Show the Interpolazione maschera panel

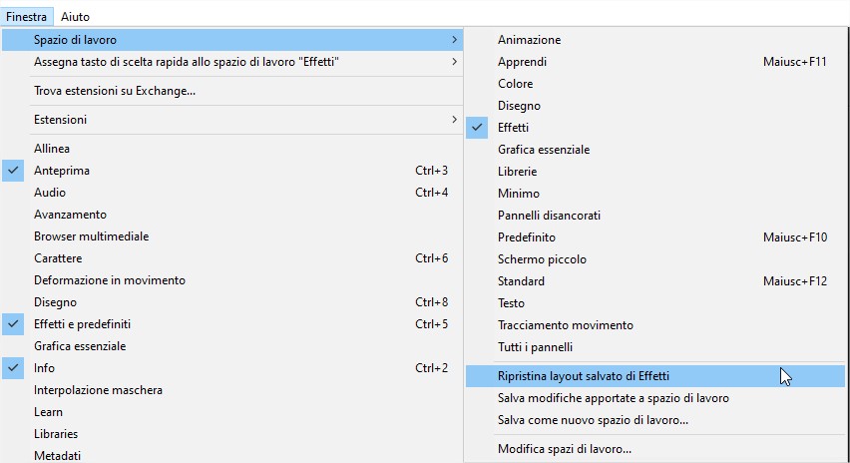(x=98, y=390)
